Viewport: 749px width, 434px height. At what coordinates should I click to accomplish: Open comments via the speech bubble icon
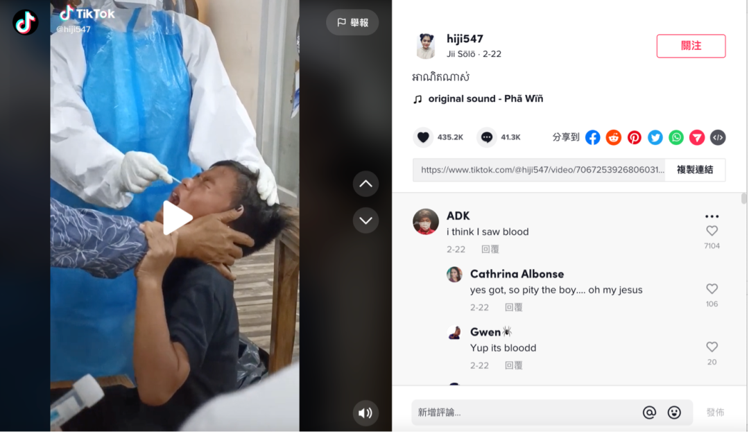pyautogui.click(x=487, y=137)
